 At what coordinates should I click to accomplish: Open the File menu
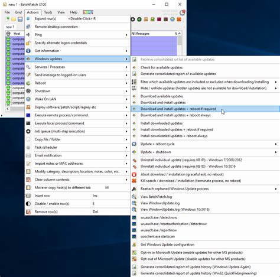click(7, 12)
